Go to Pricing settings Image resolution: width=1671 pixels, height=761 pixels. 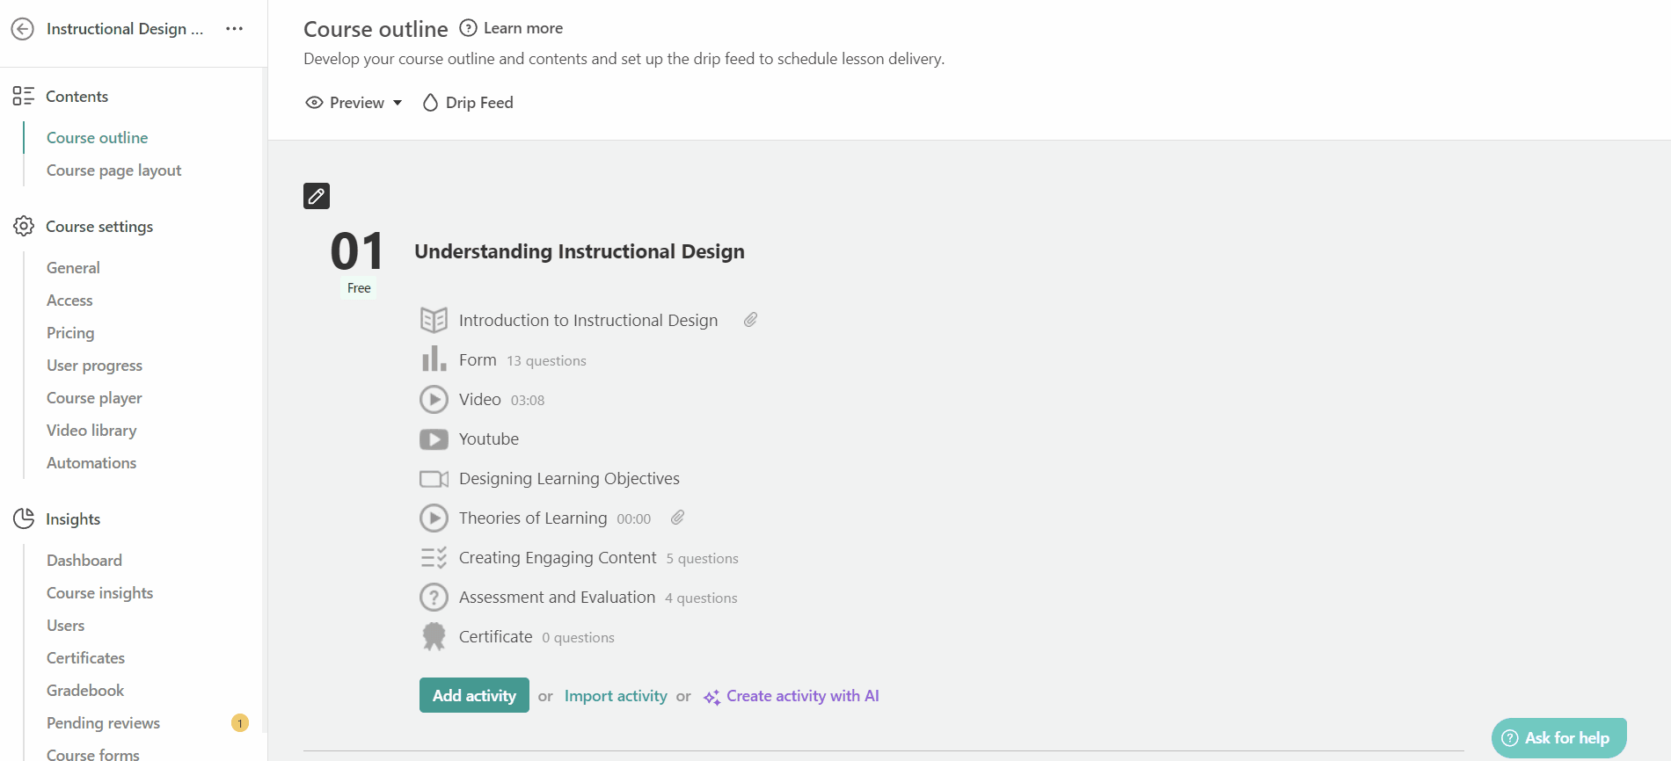(x=70, y=333)
